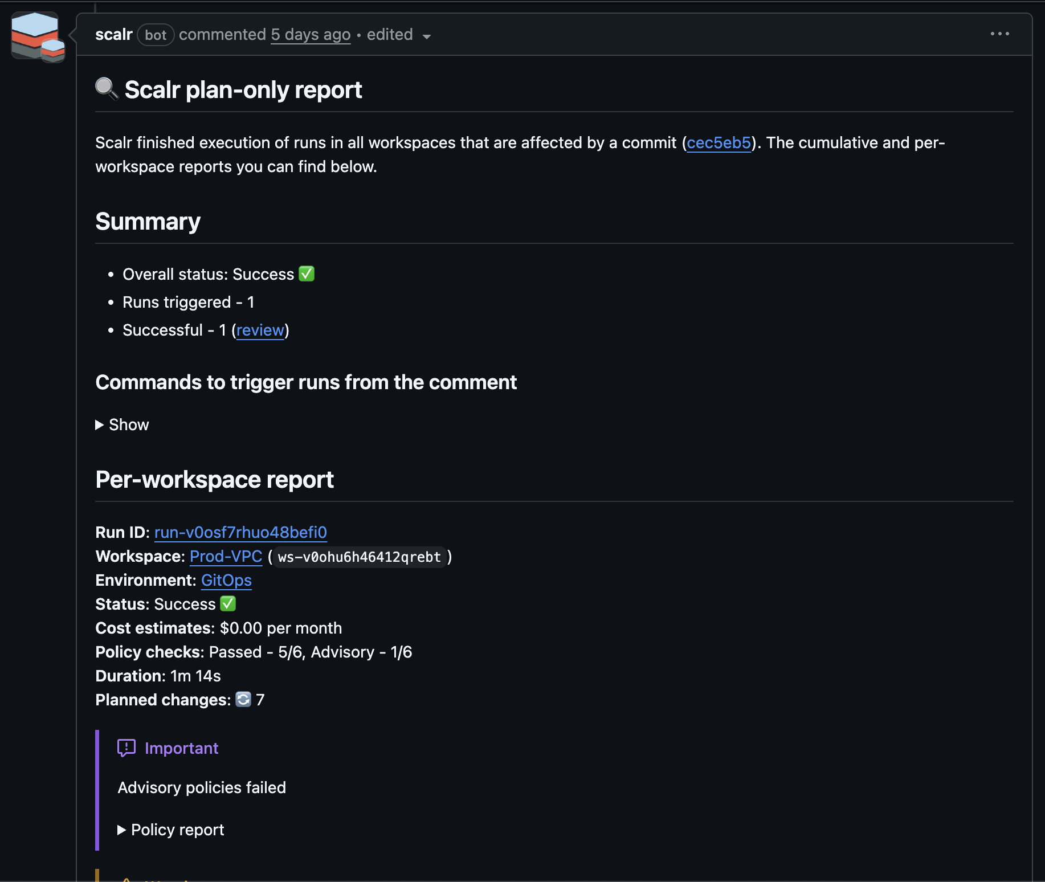
Task: Click the 'Commands to trigger runs from the comment' heading
Action: pyautogui.click(x=306, y=382)
